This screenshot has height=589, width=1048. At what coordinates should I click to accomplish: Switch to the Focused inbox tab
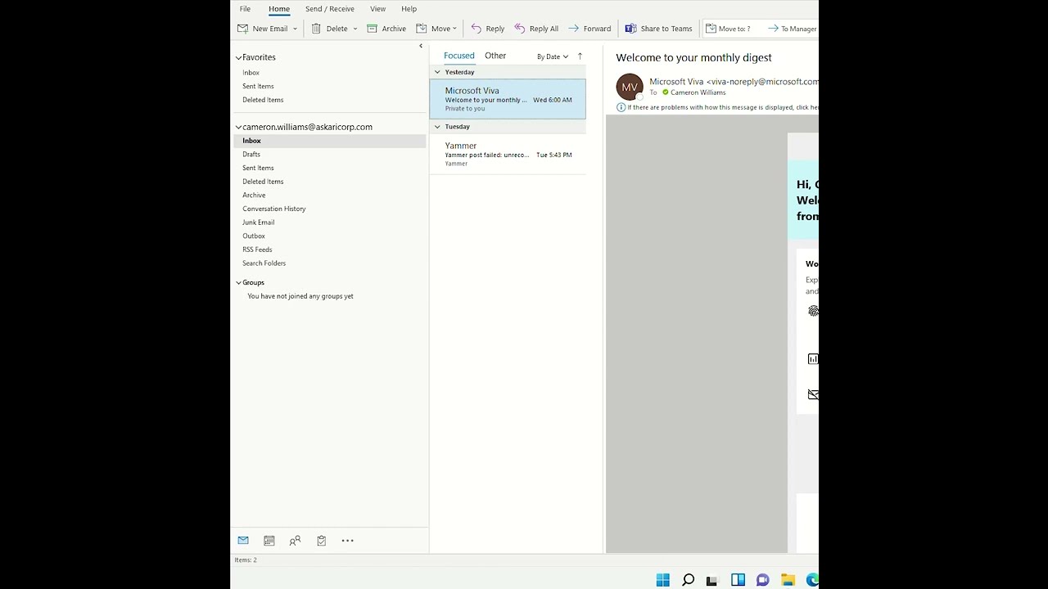(x=458, y=56)
